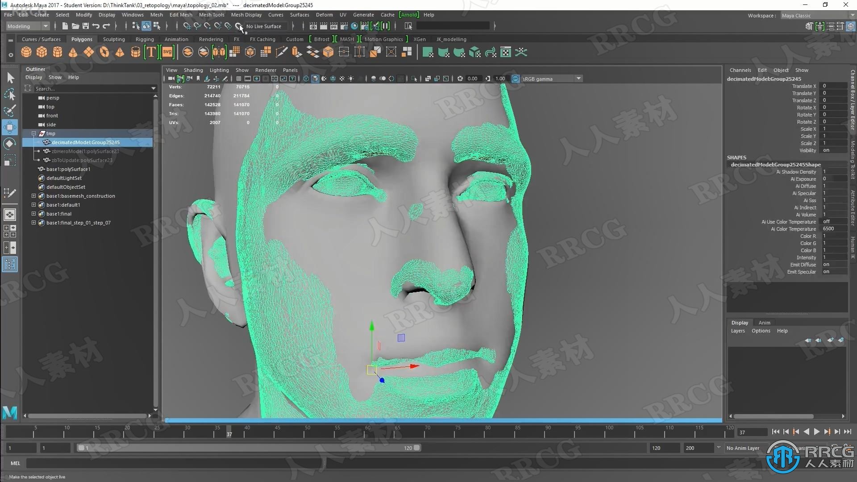Screen dimensions: 857x482
Task: Click the Rigging tab in shelf
Action: 144,39
